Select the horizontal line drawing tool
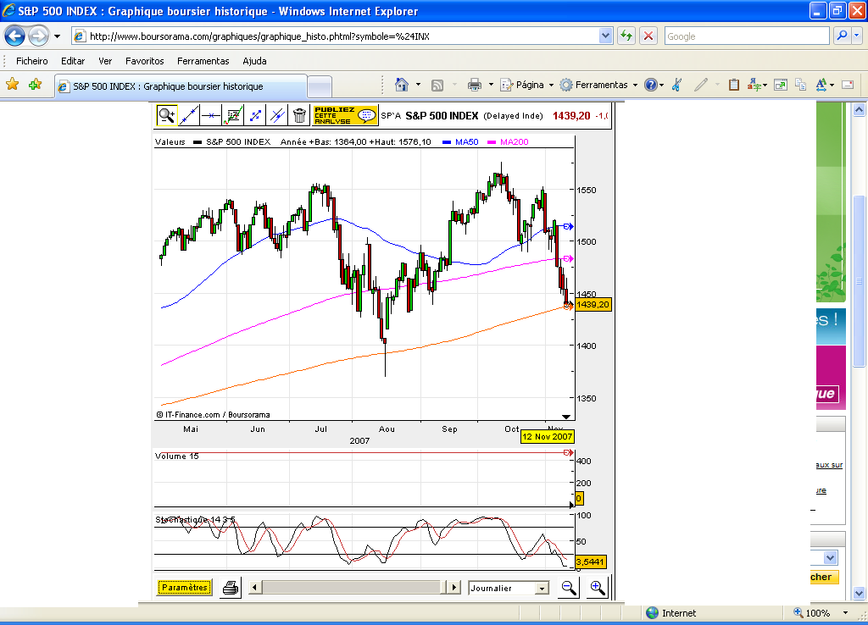The width and height of the screenshot is (868, 625). [211, 114]
